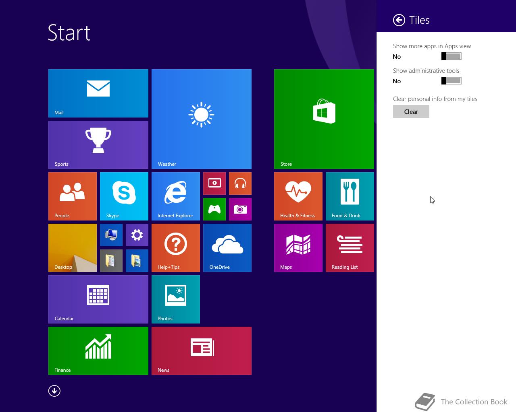
Task: Open the Weather tile
Action: 202,119
